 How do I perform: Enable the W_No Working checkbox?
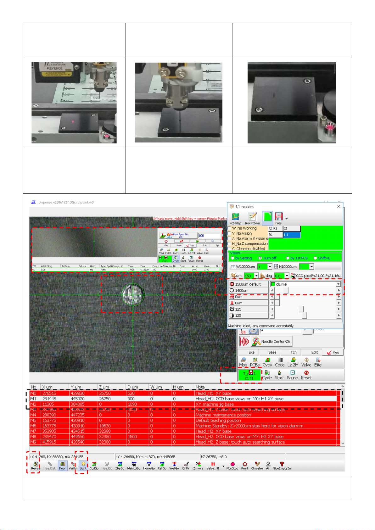pos(229,228)
